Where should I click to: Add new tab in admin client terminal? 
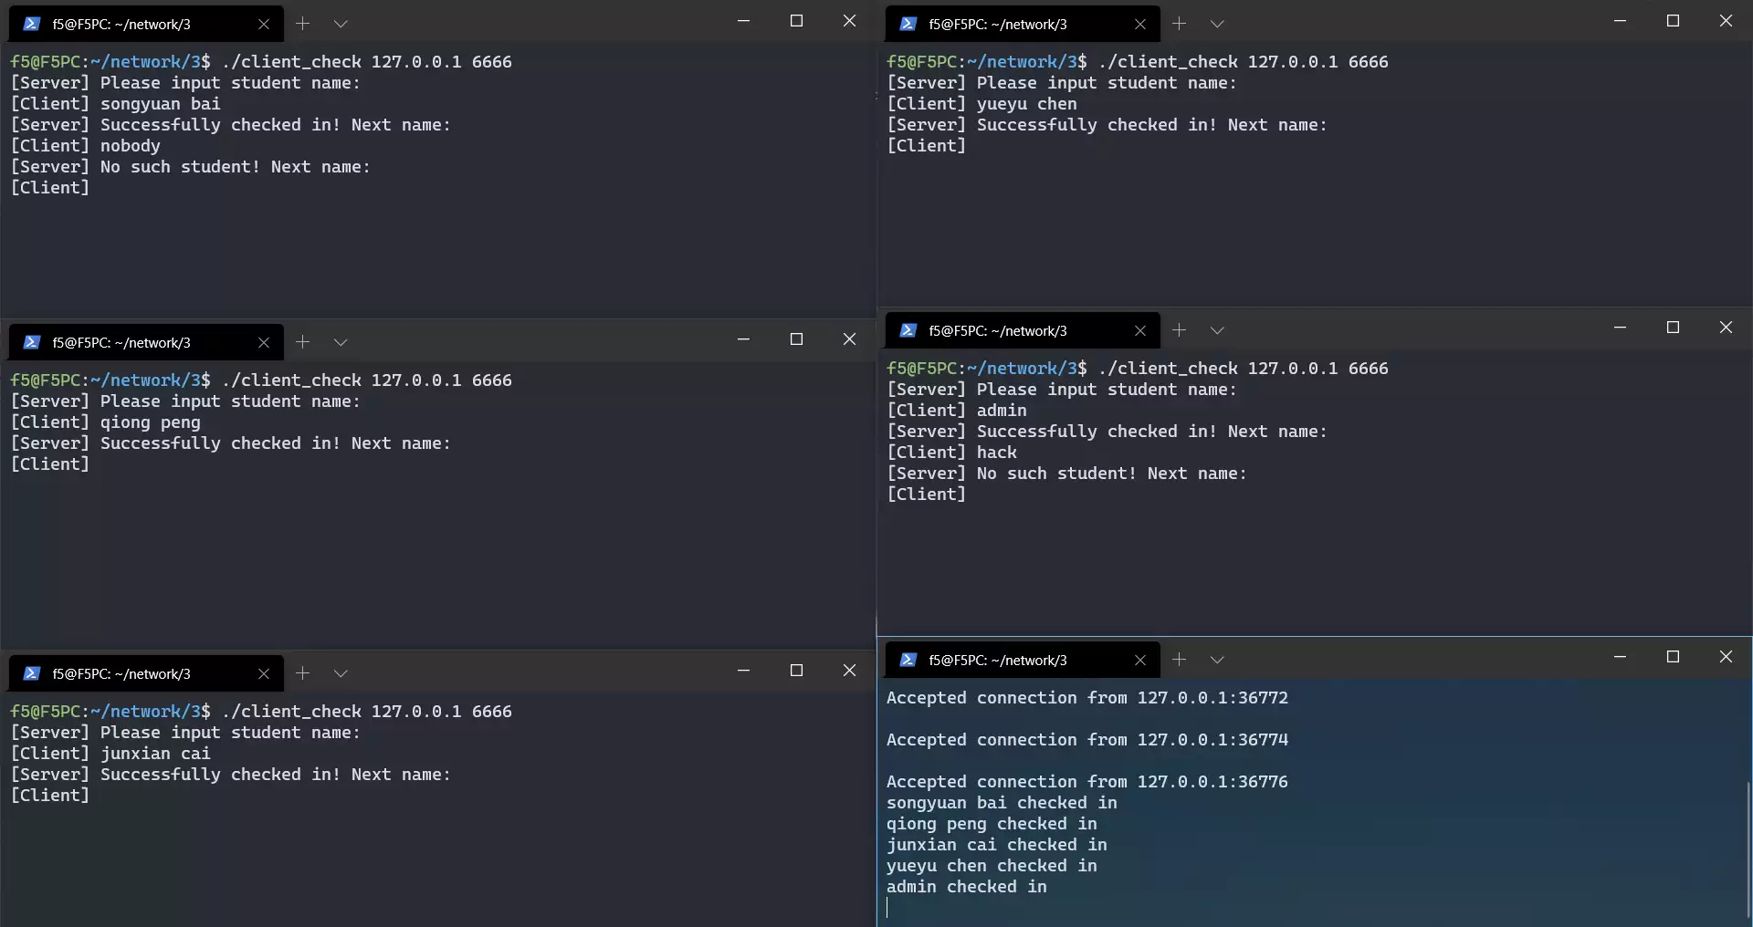[x=1179, y=330]
